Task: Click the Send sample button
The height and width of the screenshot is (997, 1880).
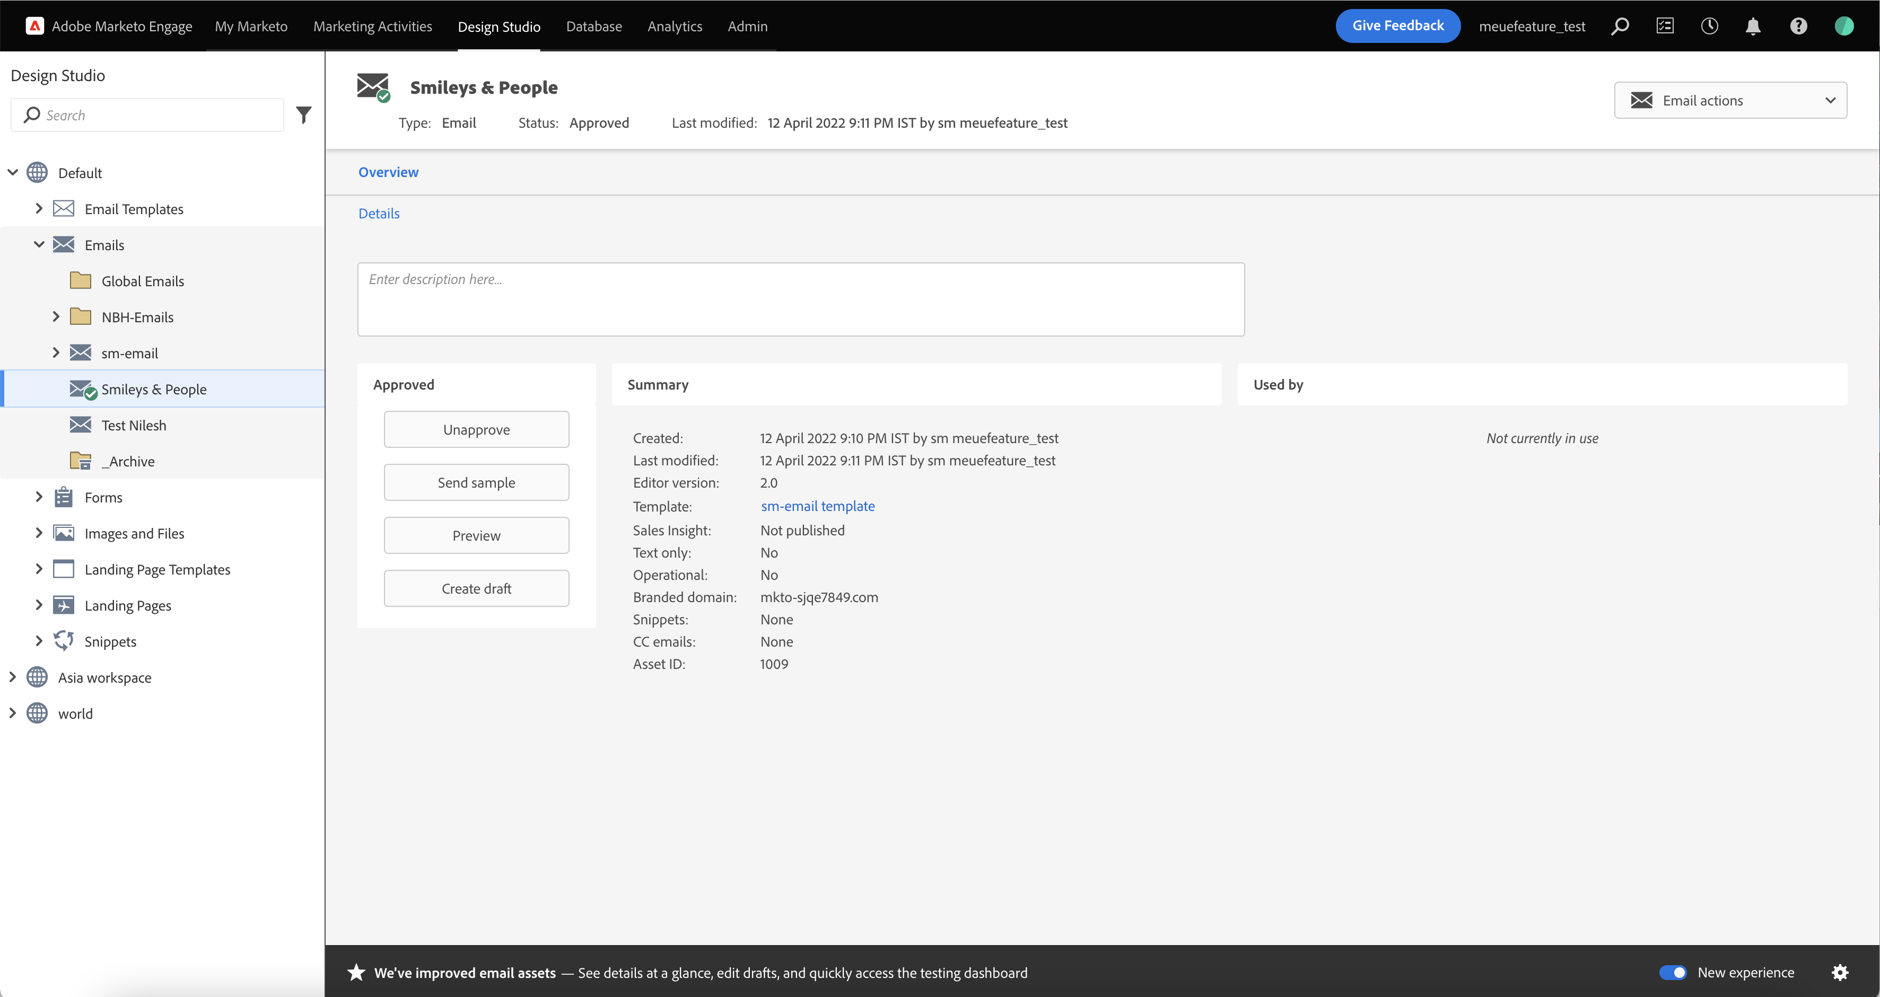Action: click(476, 482)
